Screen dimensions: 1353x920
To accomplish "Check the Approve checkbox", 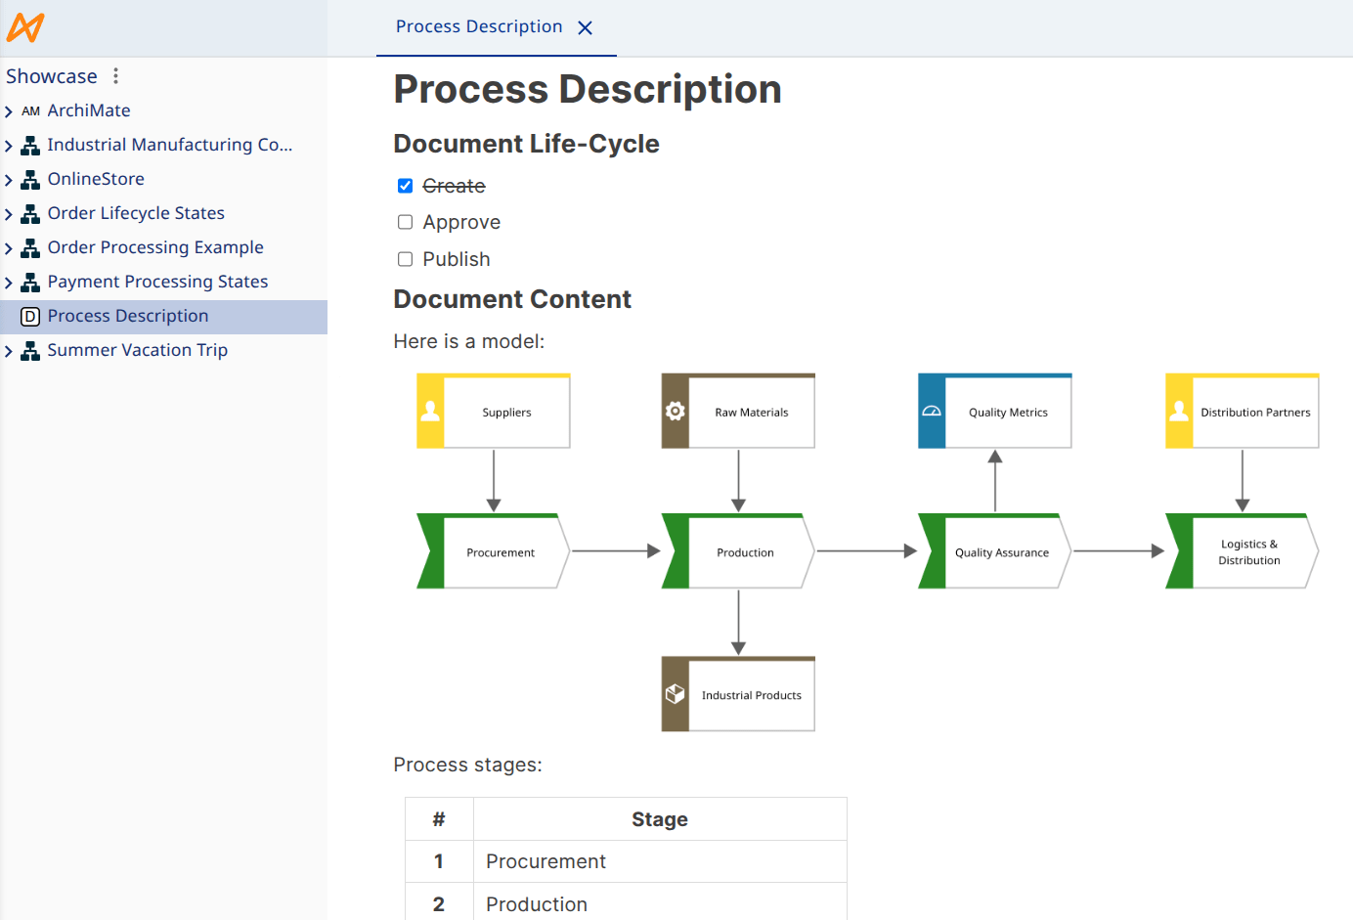I will coord(405,221).
